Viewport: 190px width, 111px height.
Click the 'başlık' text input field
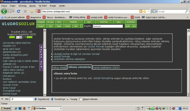[107, 26]
